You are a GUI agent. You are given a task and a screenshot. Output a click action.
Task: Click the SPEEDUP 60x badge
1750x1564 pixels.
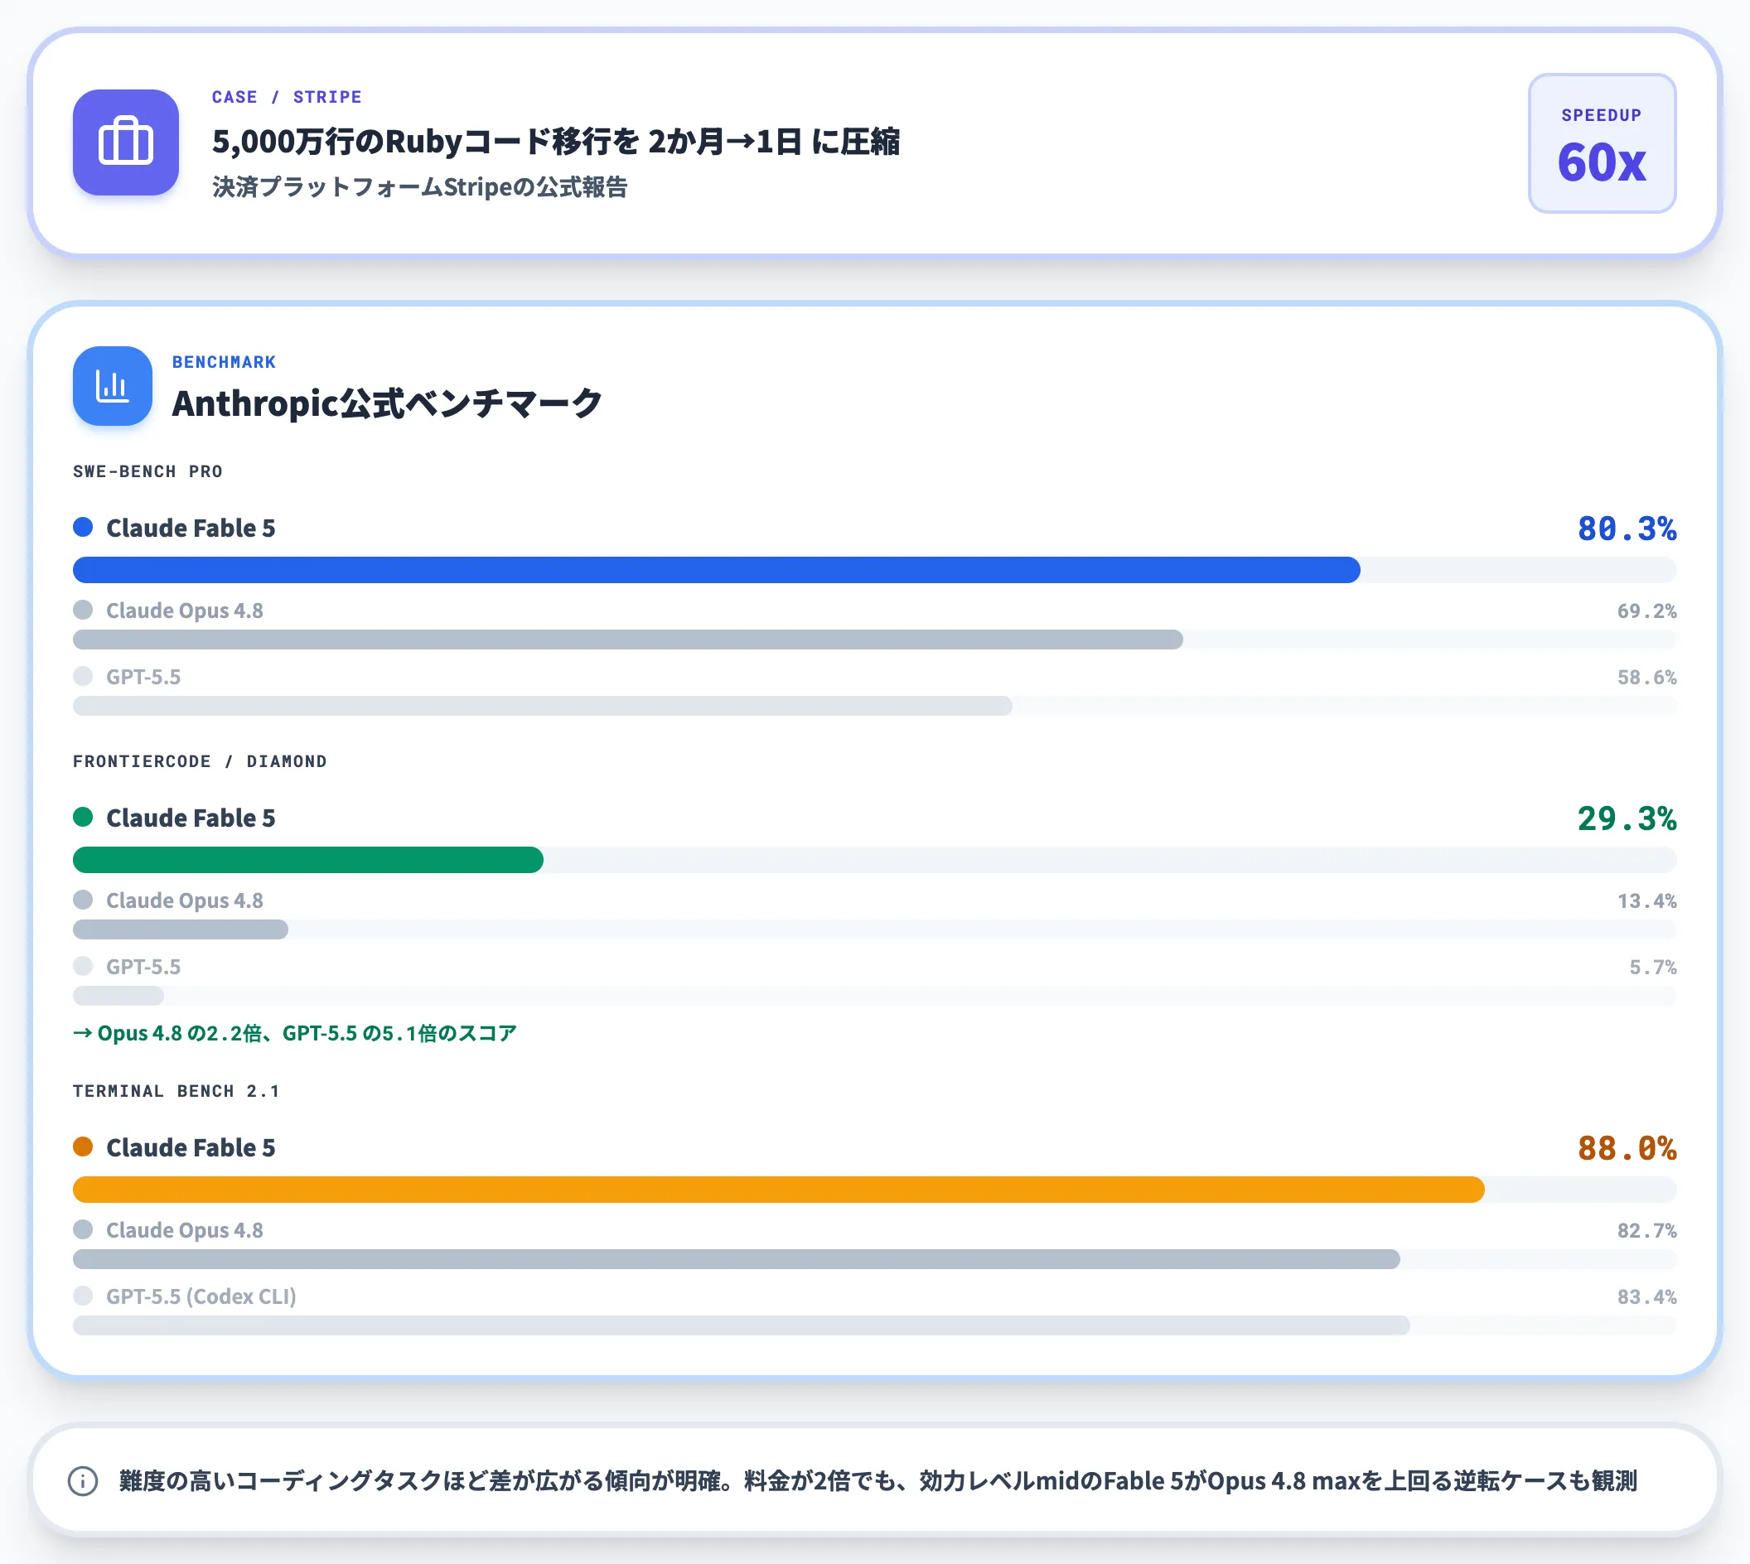point(1602,143)
